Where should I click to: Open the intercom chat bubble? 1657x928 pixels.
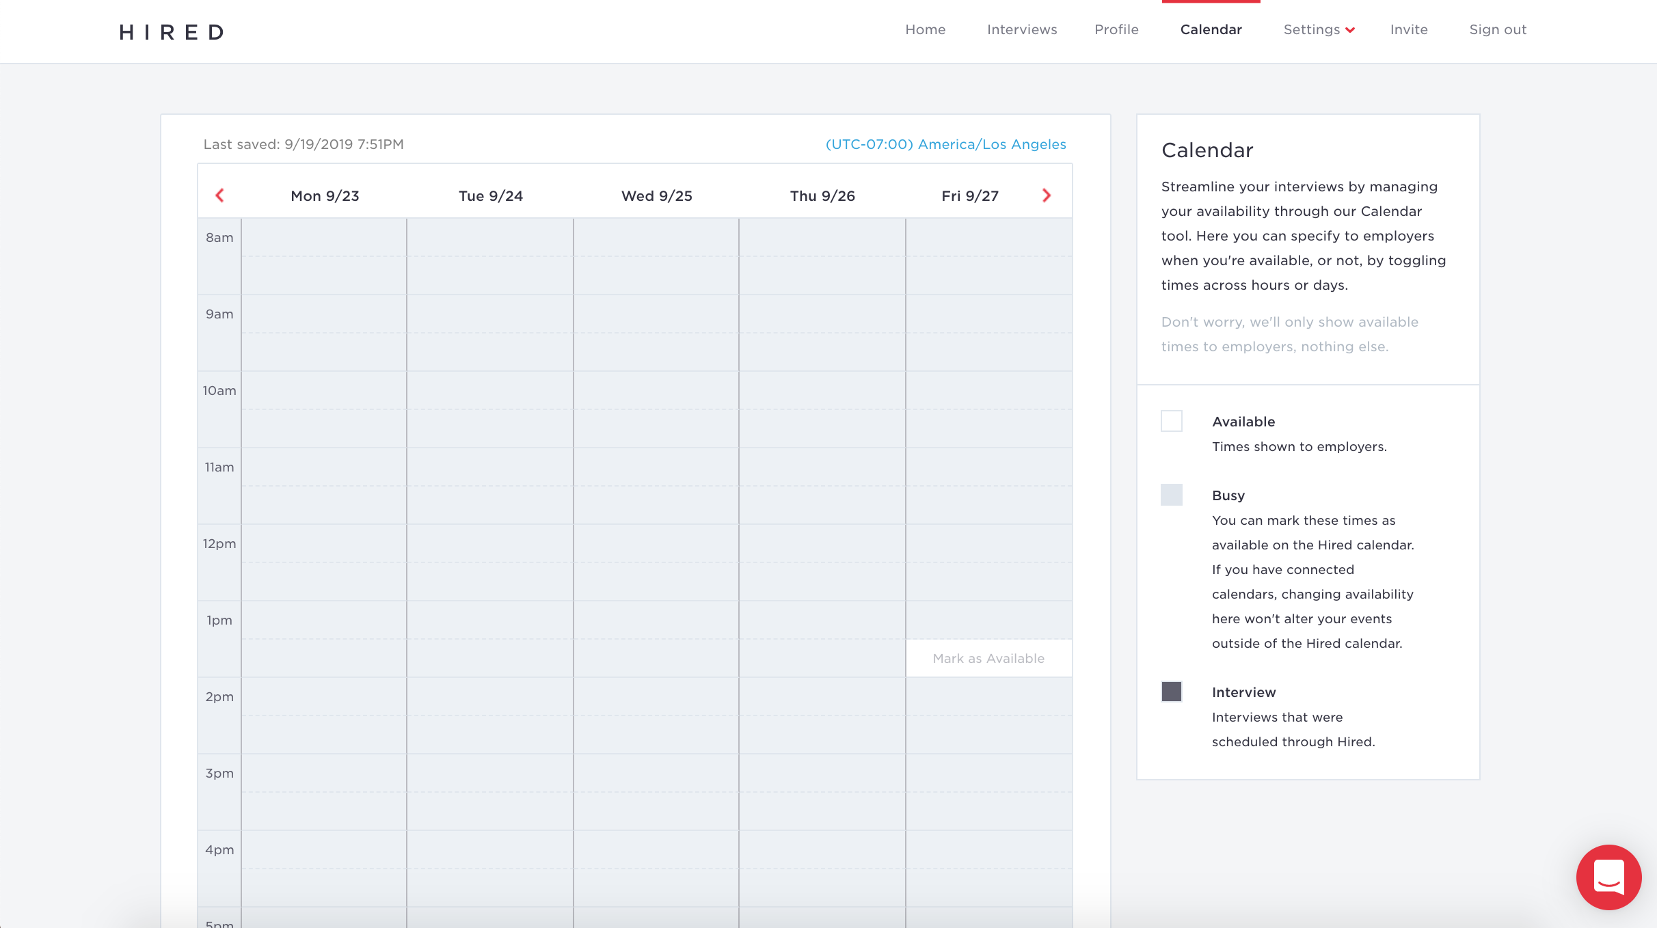(1608, 877)
